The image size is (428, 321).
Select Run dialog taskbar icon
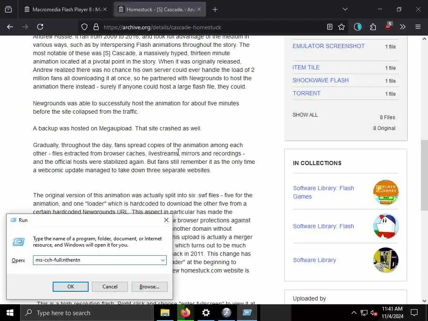(x=247, y=313)
